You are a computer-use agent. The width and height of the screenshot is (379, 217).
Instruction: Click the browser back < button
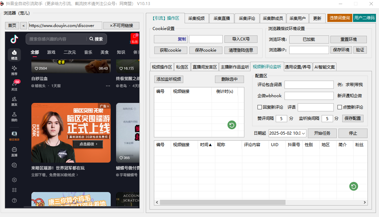[x=23, y=26]
